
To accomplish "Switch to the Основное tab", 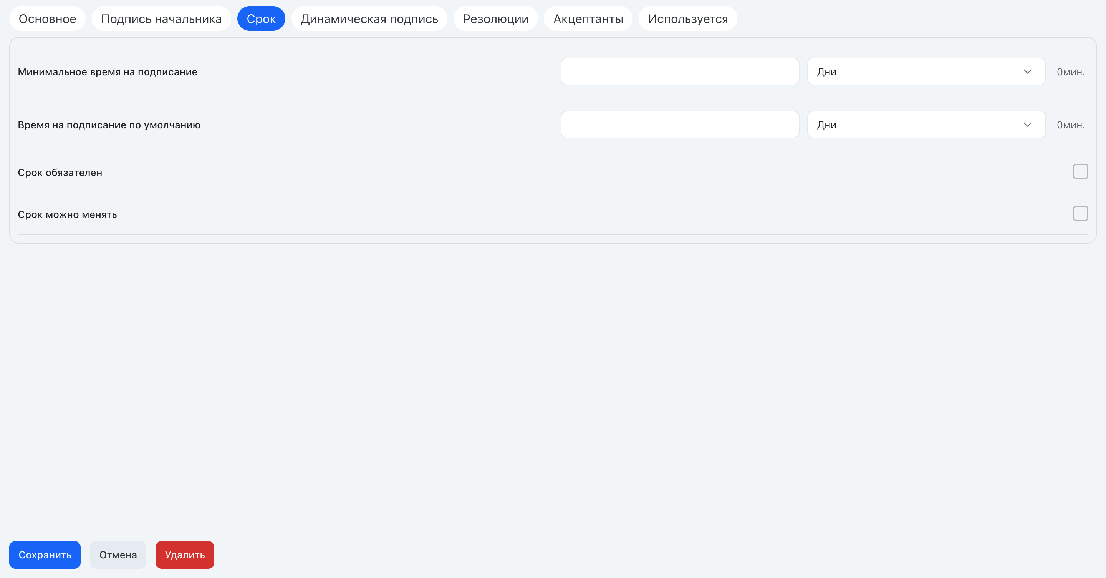I will pos(47,18).
